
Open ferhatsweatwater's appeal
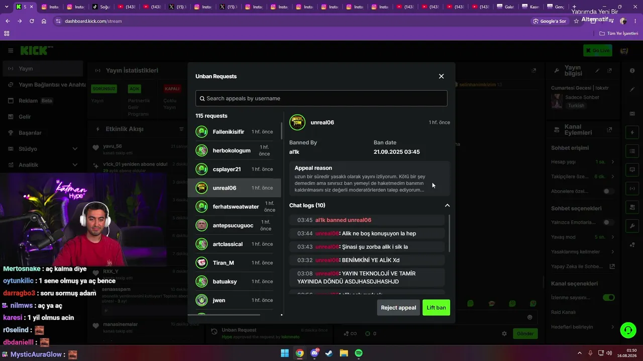[234, 207]
